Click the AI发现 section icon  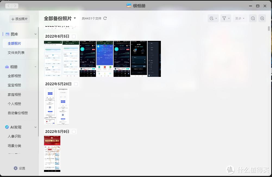(x=7, y=127)
